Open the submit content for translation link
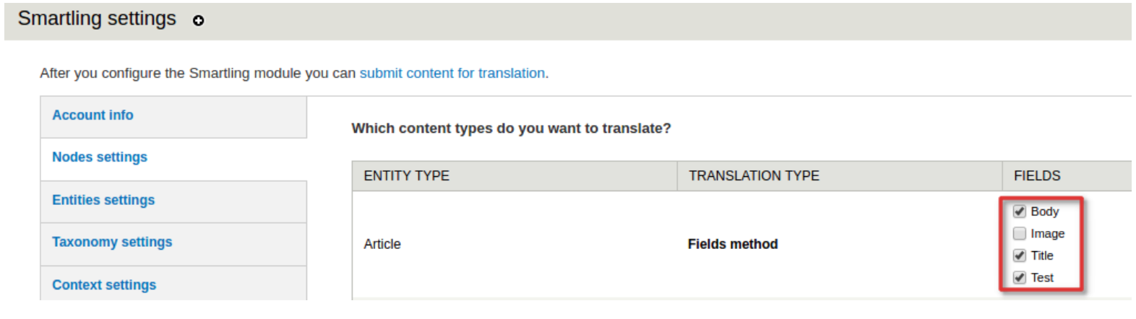 pos(452,73)
